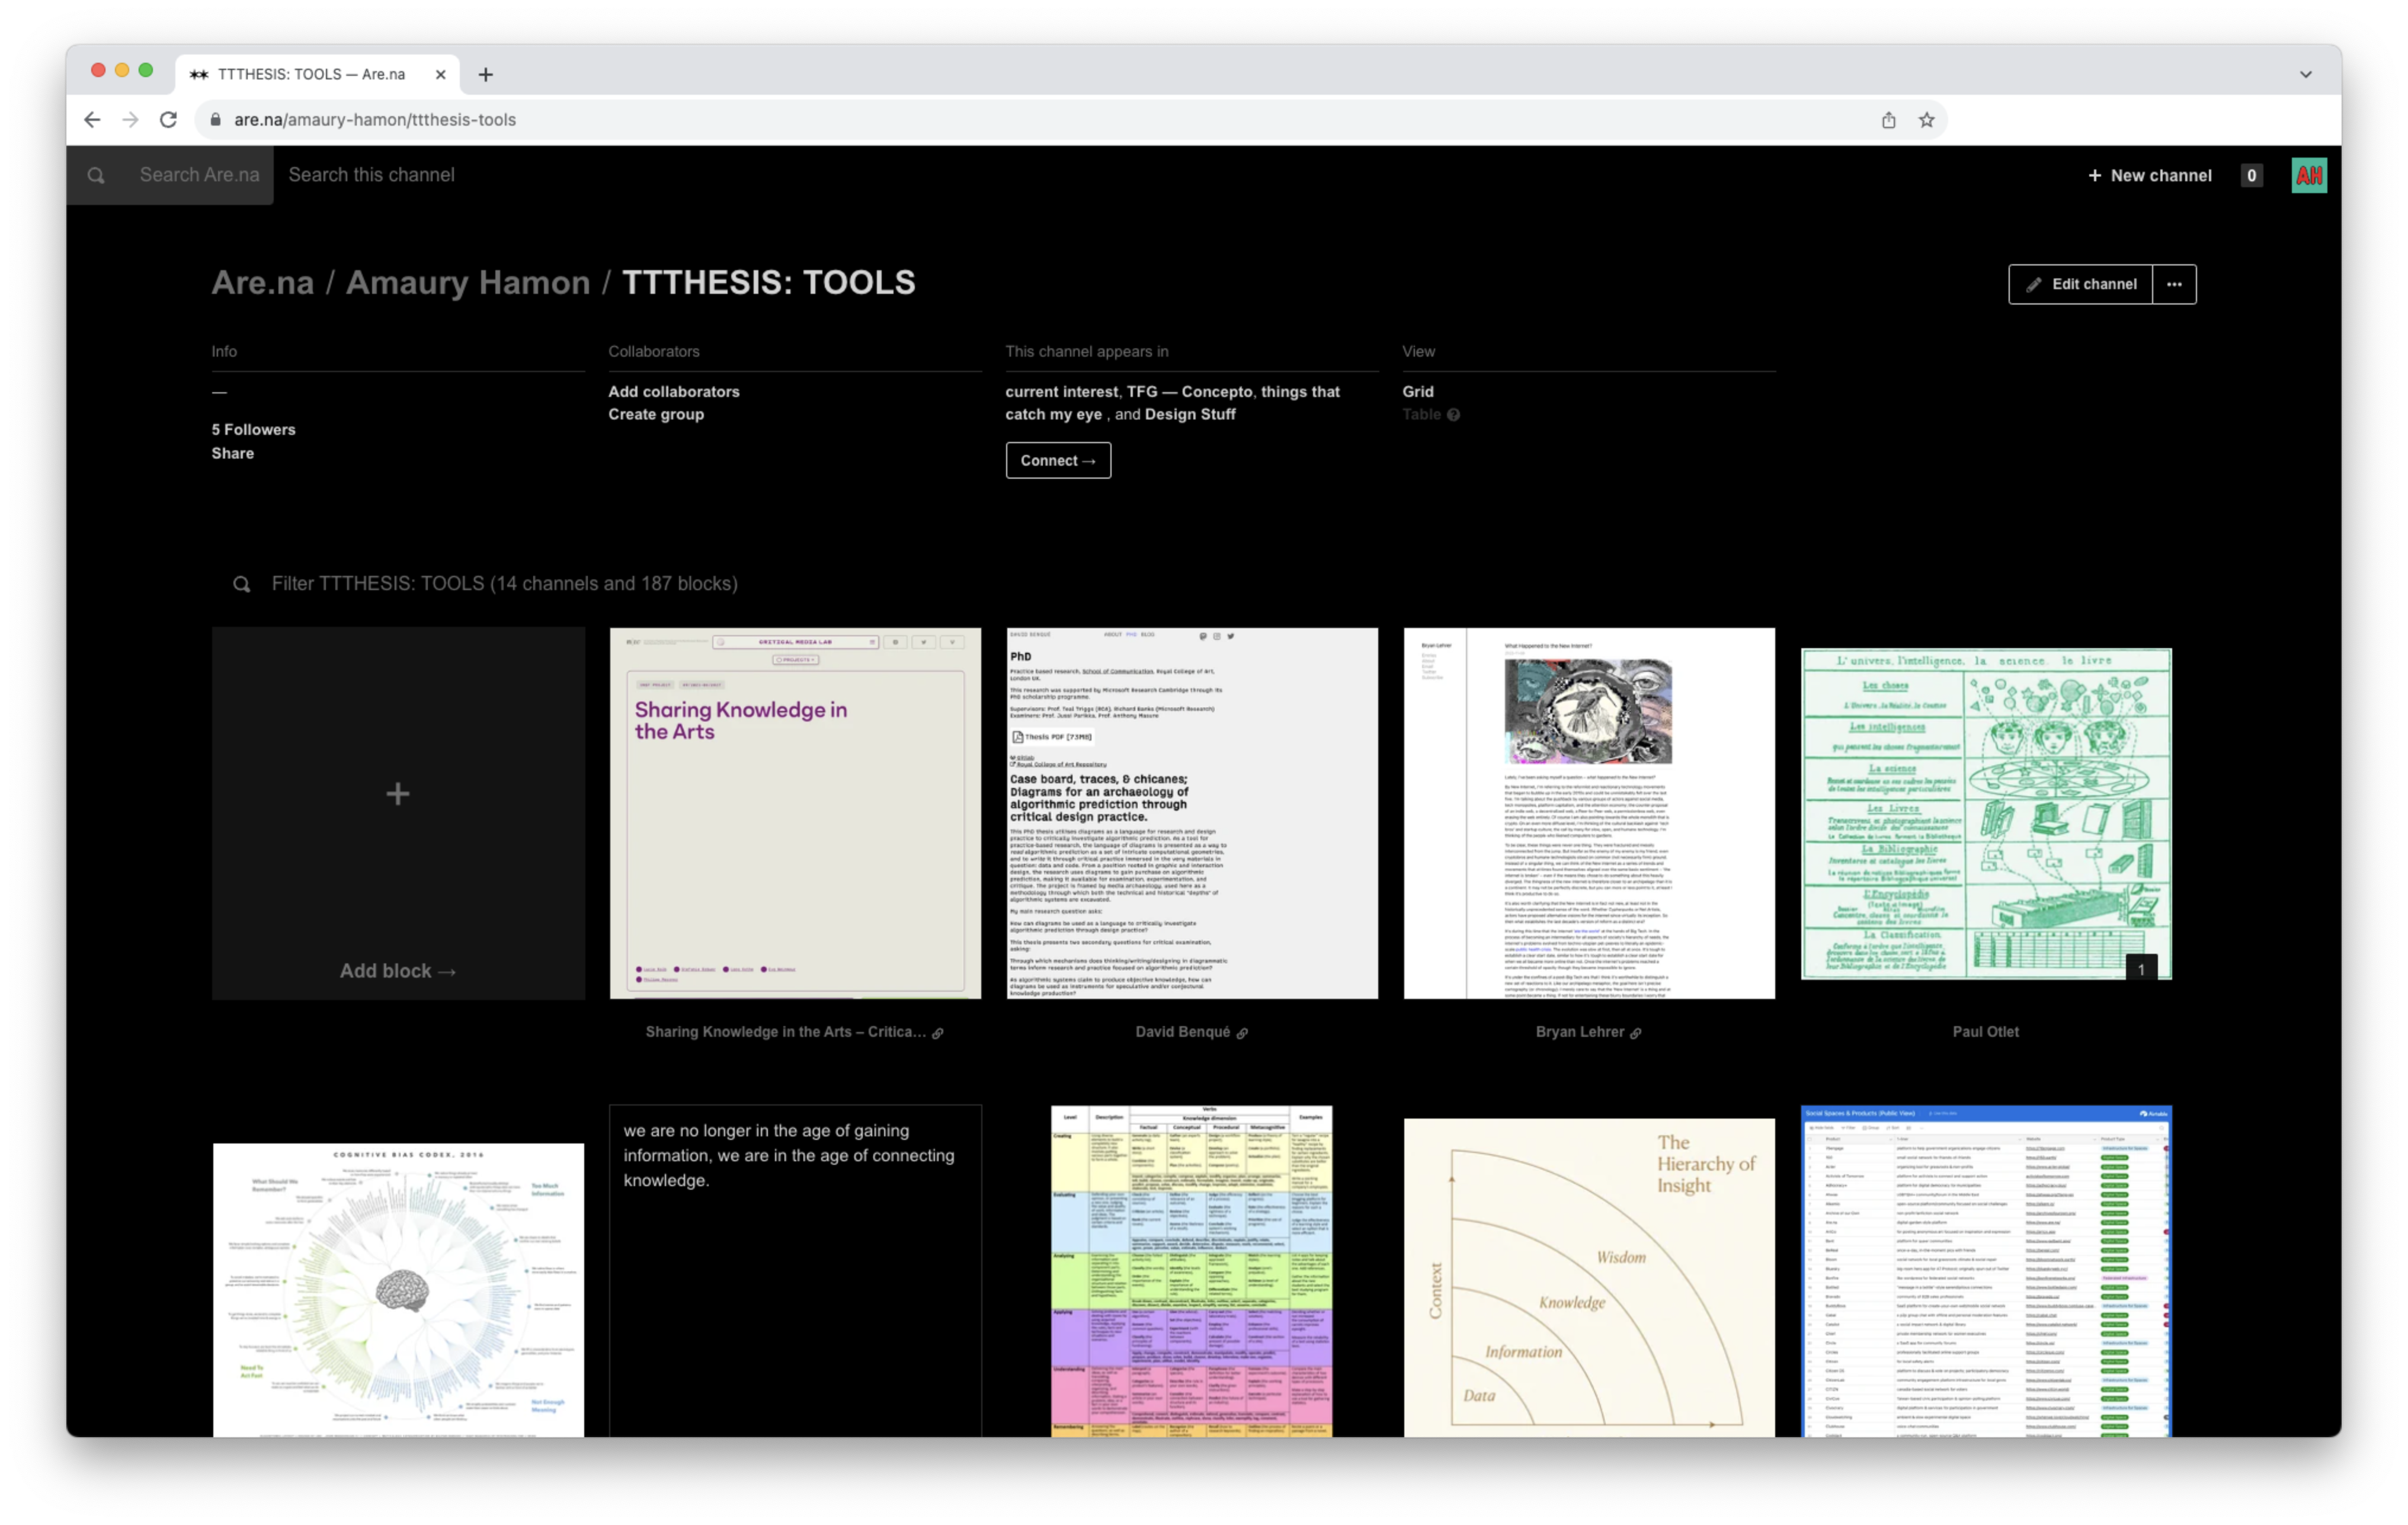Reload the page with refresh icon
Image resolution: width=2408 pixels, height=1525 pixels.
(x=168, y=120)
